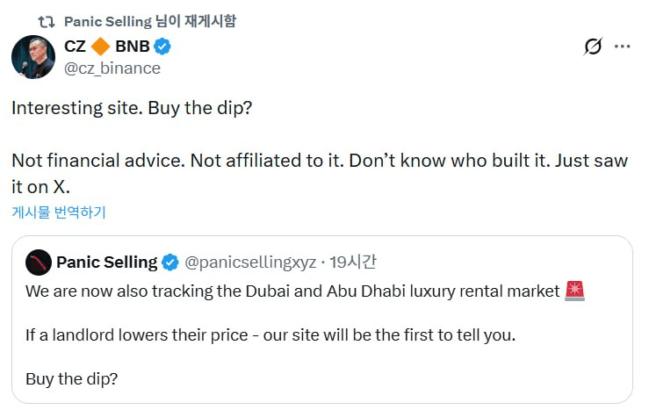Click the red siren emoji in quoted post
This screenshot has height=417, width=649.
coord(575,291)
